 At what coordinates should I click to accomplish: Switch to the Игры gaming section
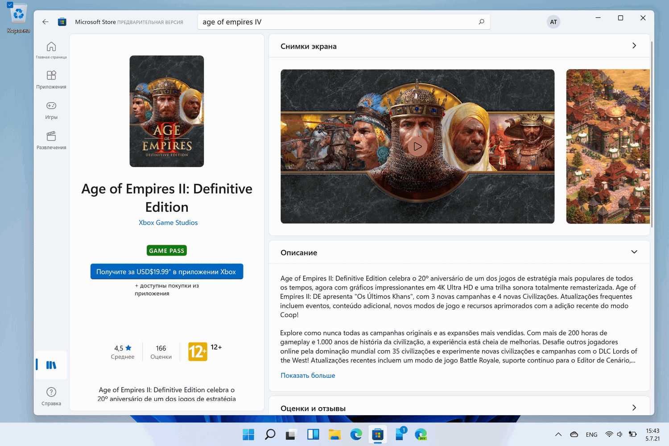pos(51,110)
